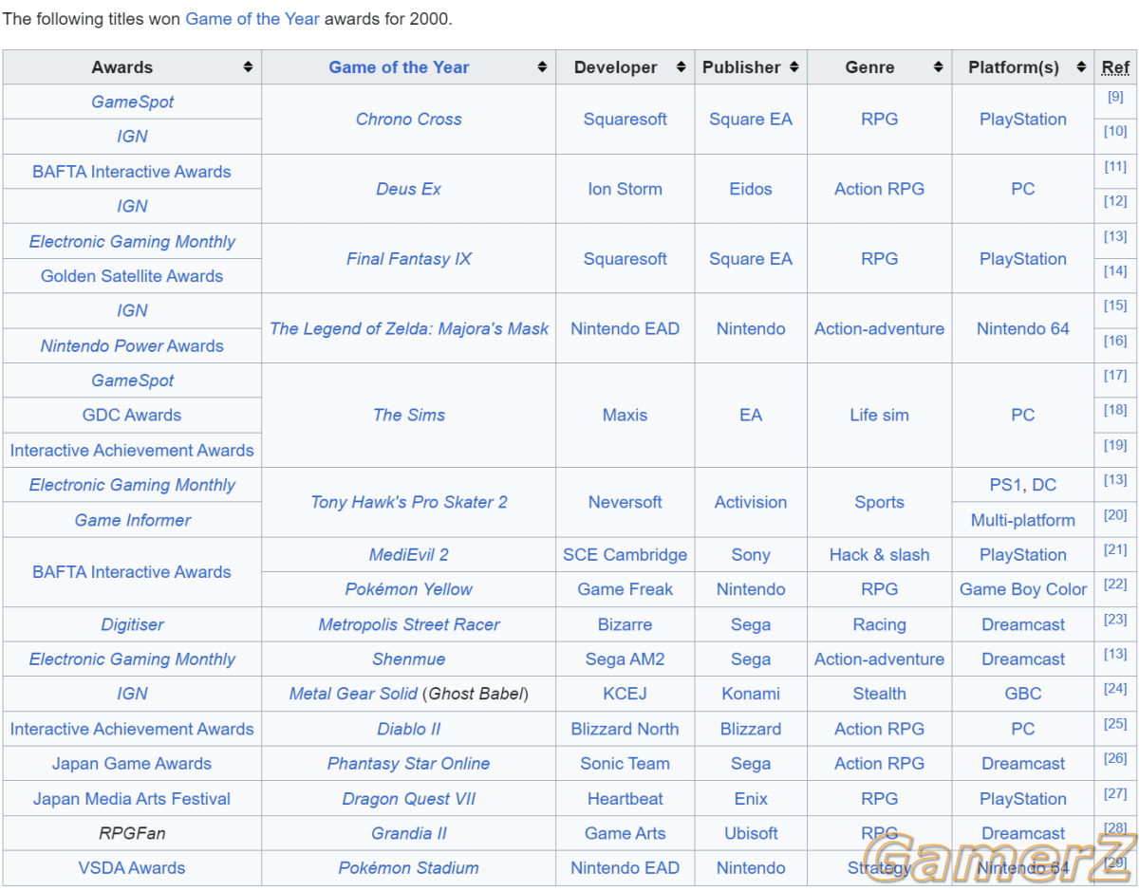Open Metropolis Street Racer link
1139x891 pixels.
click(x=409, y=625)
